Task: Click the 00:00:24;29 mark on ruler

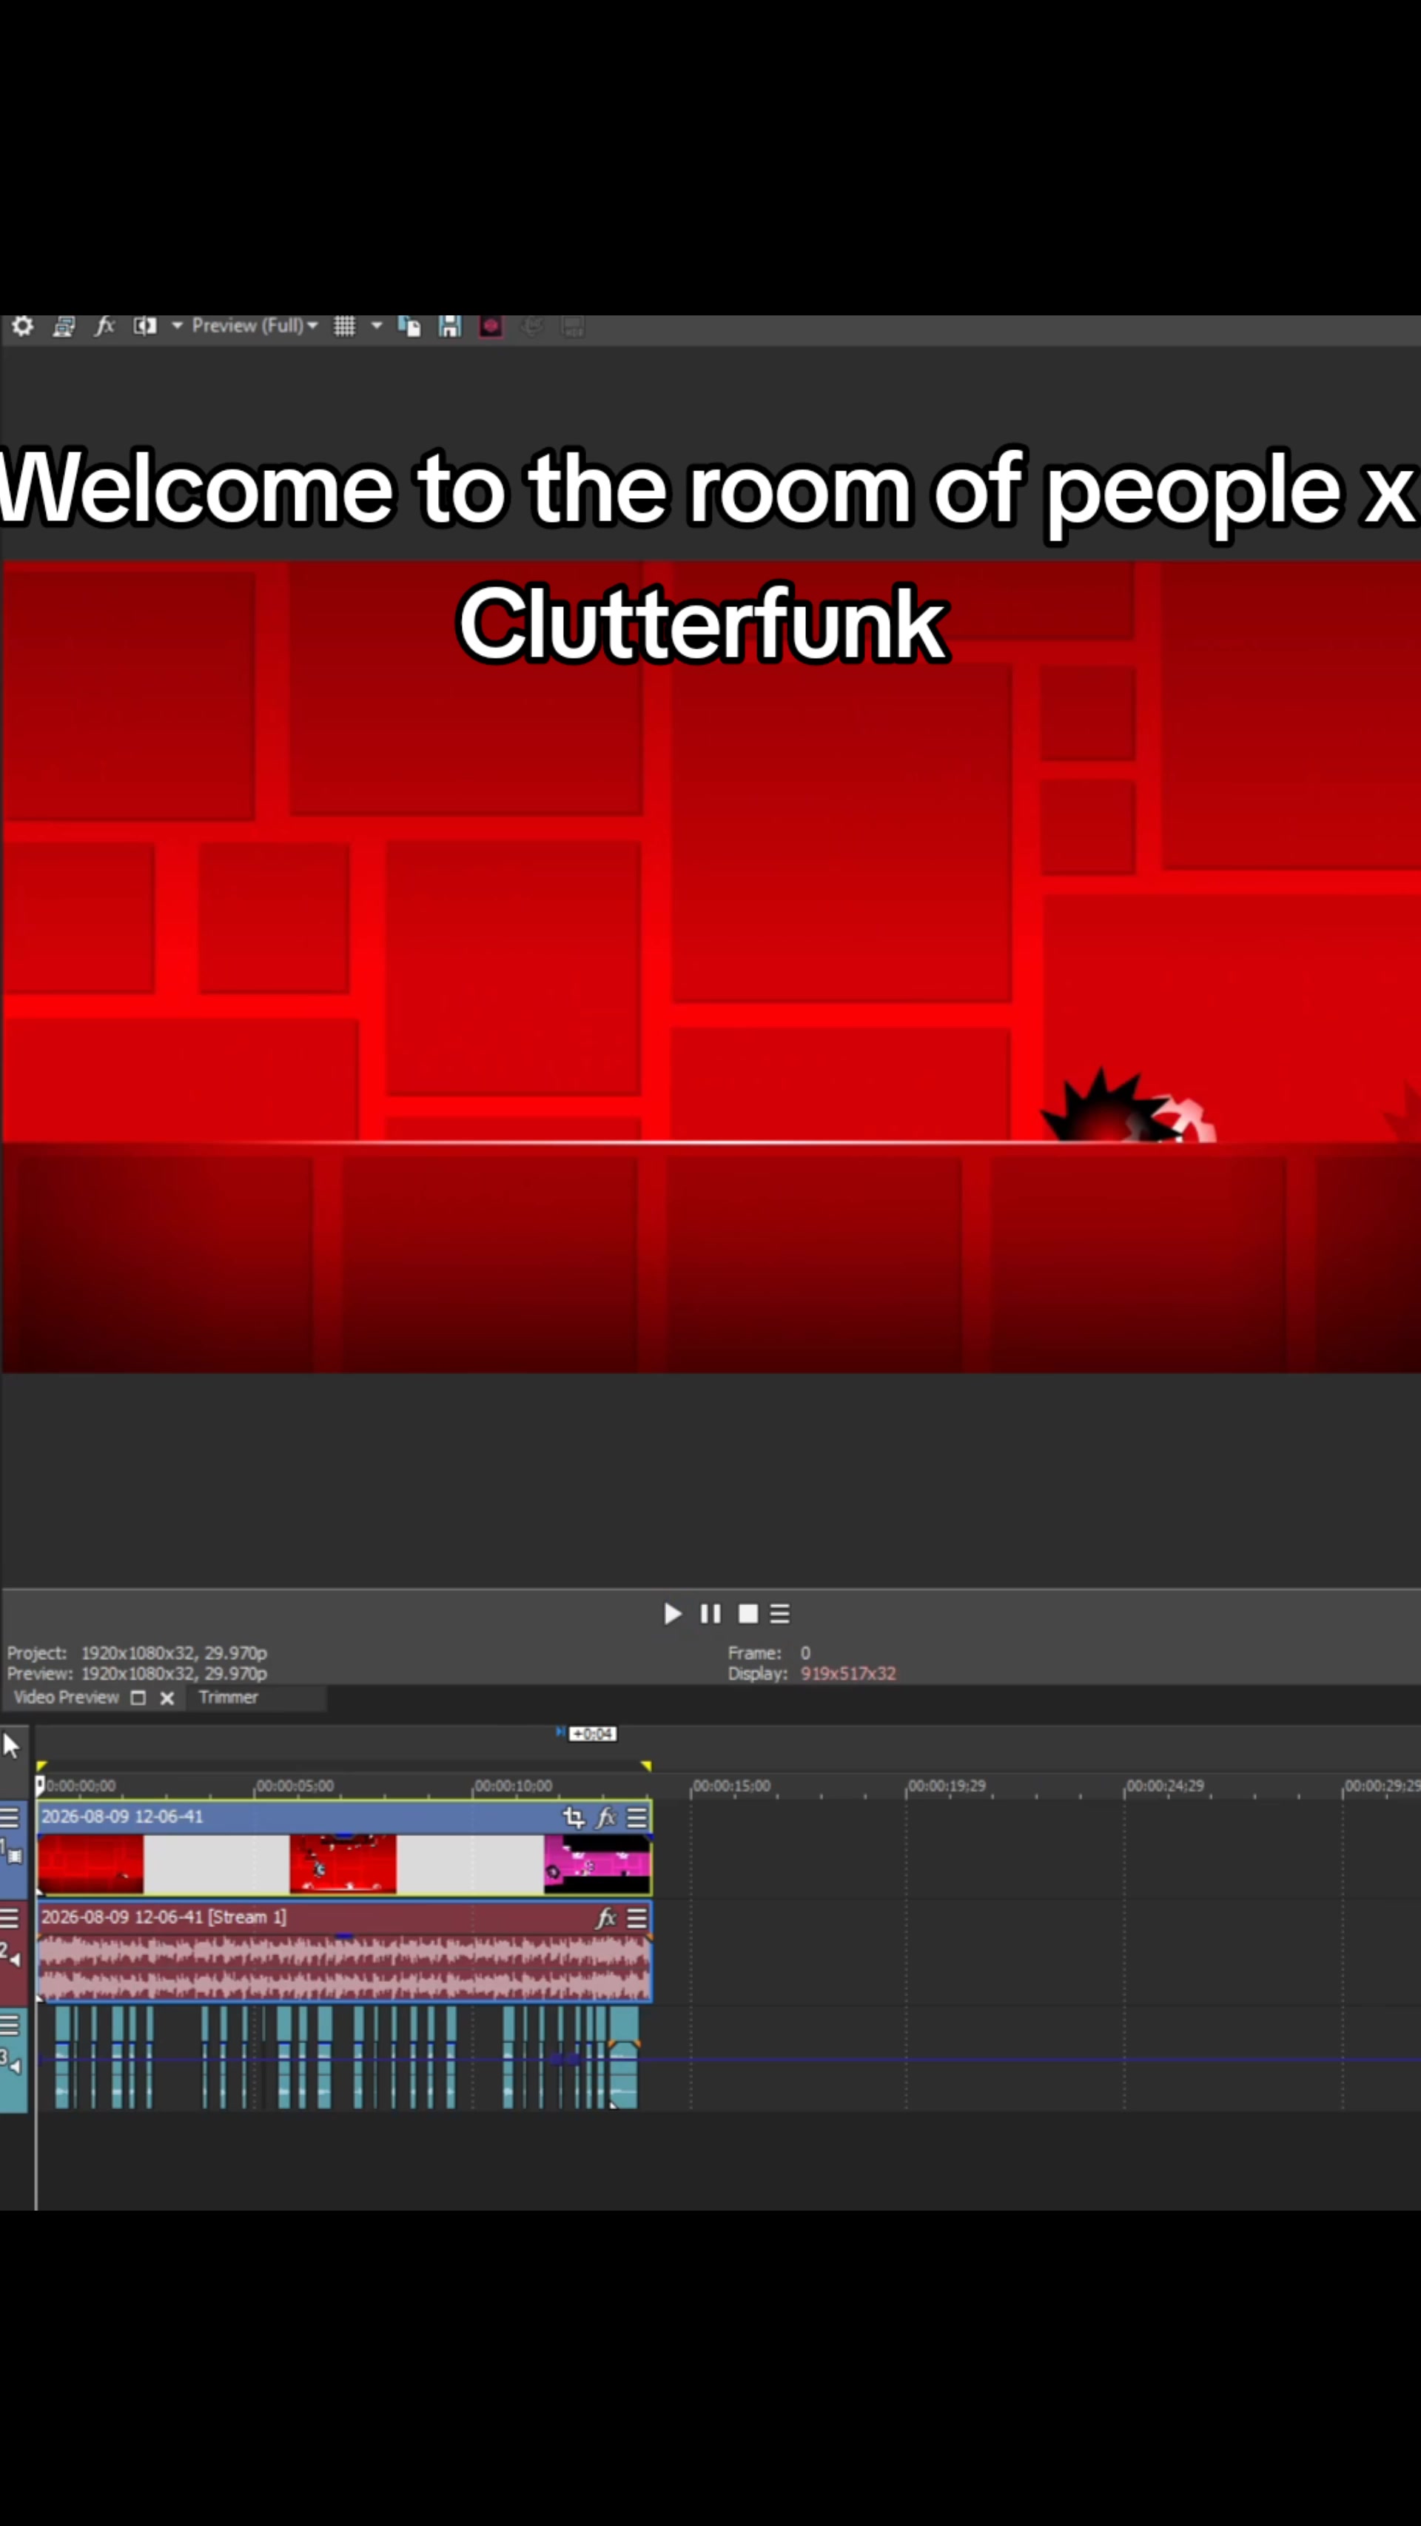Action: point(1165,1786)
